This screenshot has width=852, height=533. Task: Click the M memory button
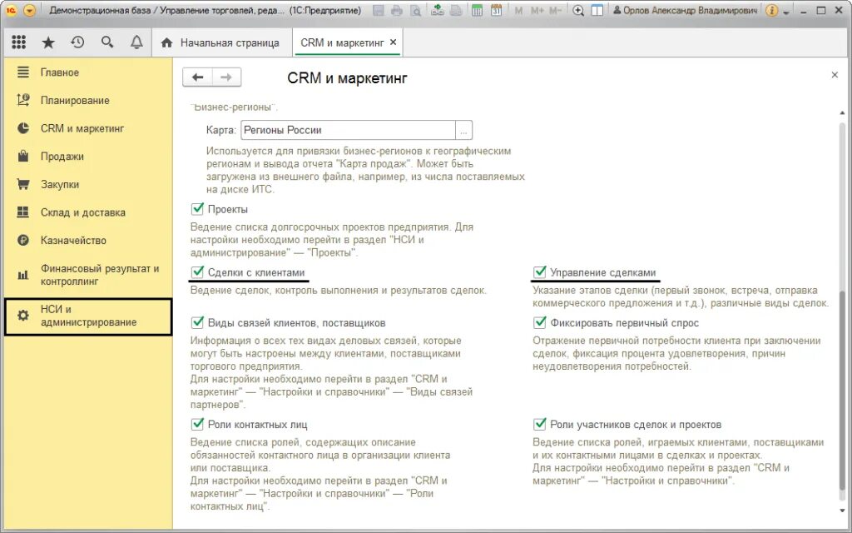tap(518, 10)
